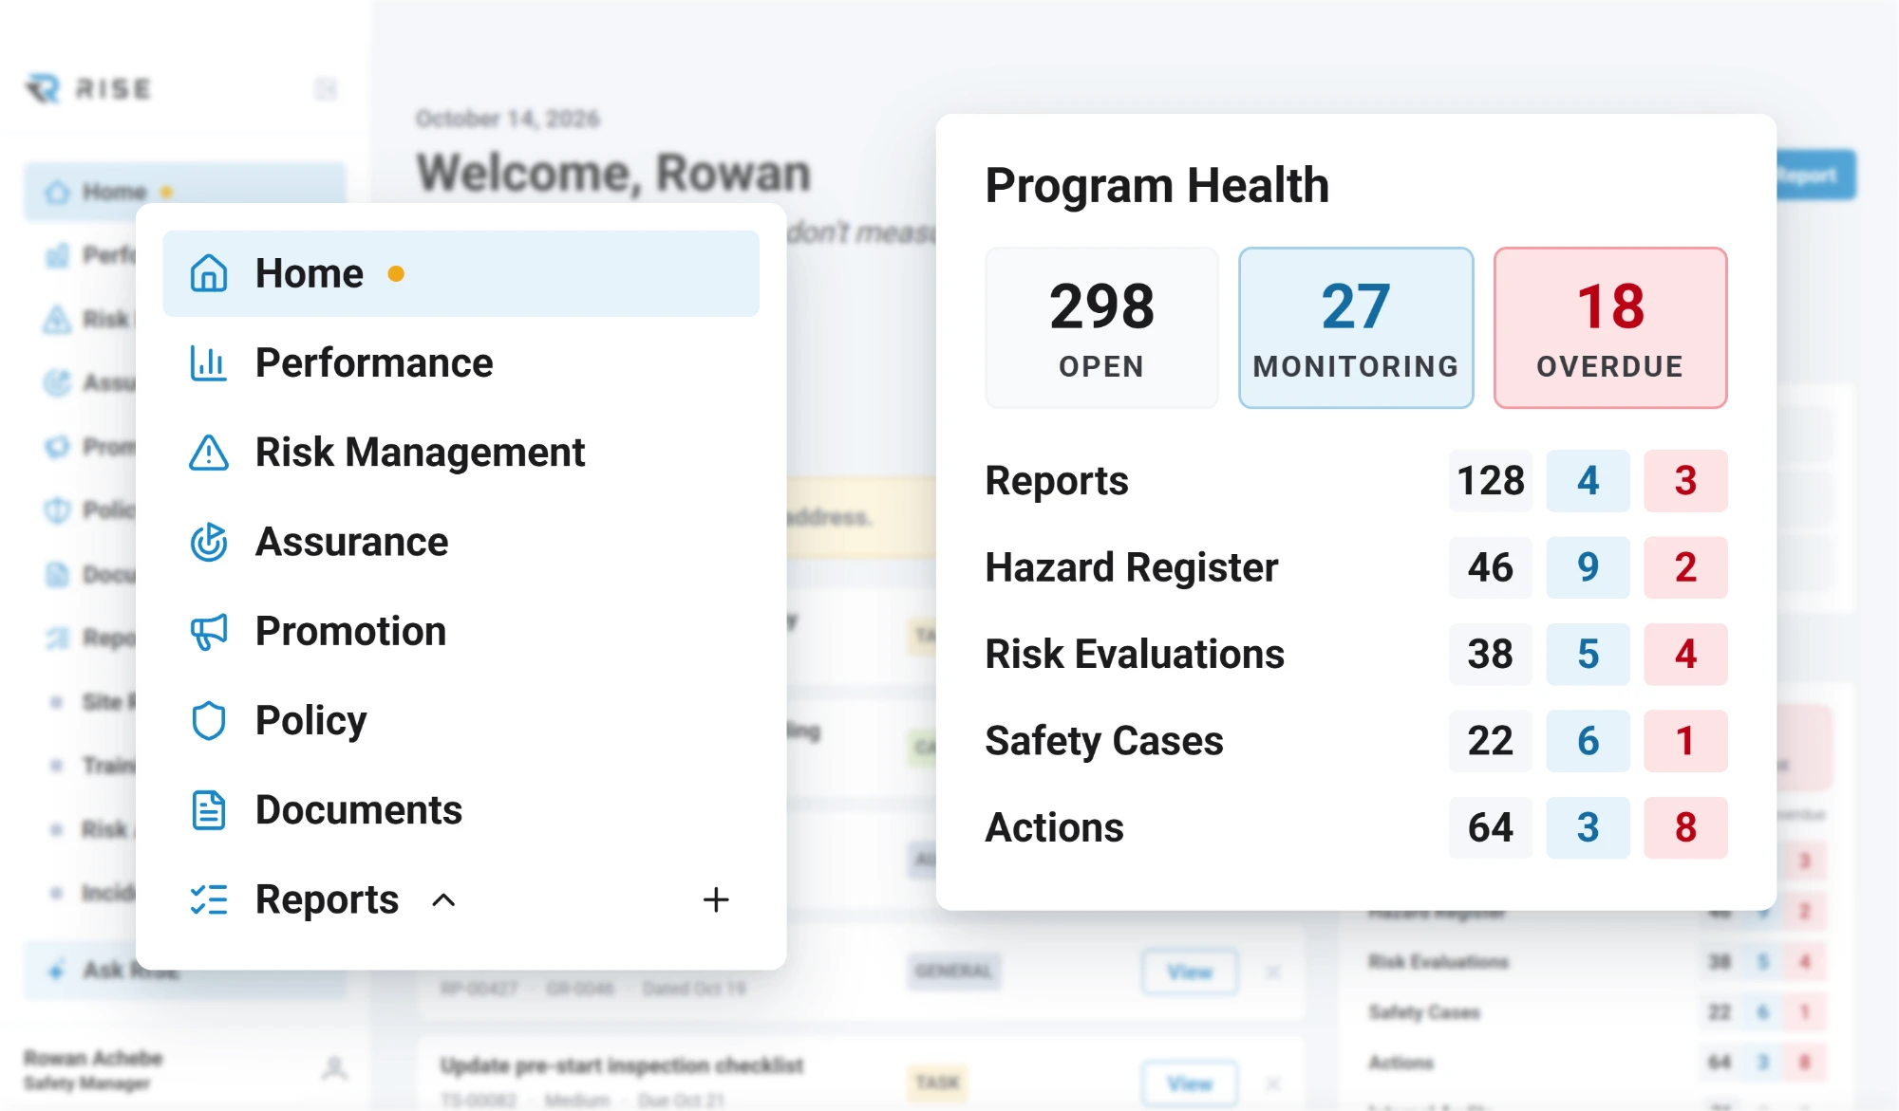Add a new report with the plus icon
1899x1111 pixels.
[716, 899]
